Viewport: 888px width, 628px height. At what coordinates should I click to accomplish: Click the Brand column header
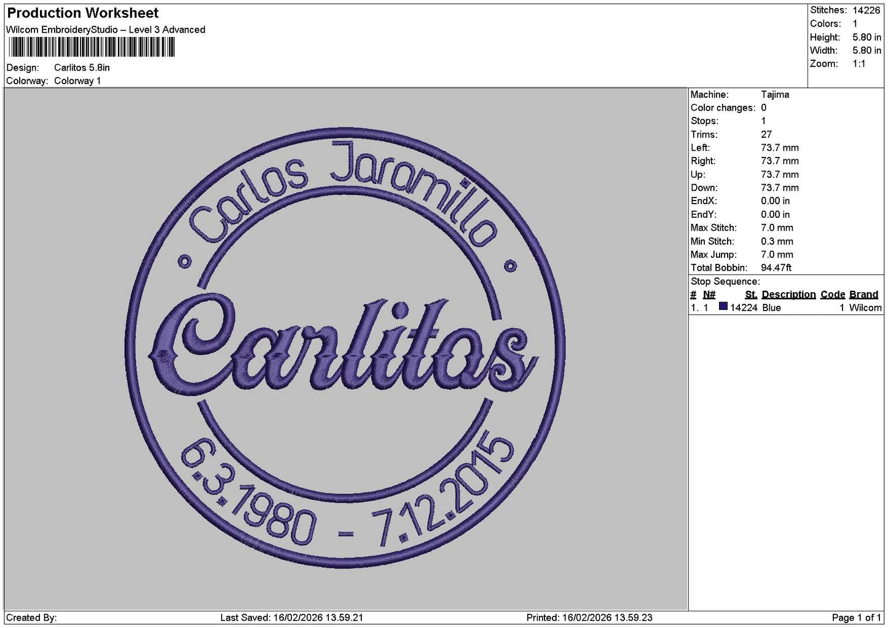point(863,295)
